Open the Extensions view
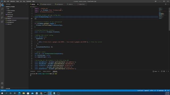The height and width of the screenshot is (95, 170). (2, 22)
